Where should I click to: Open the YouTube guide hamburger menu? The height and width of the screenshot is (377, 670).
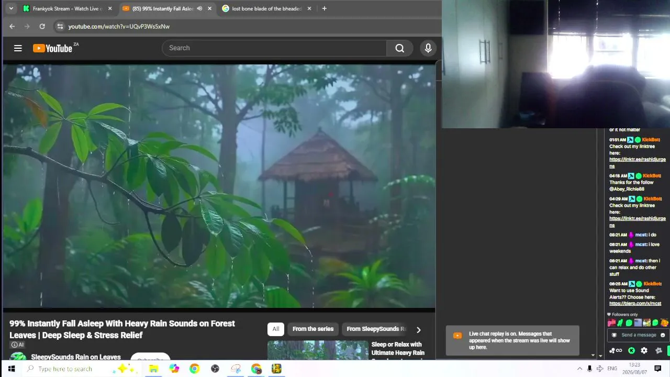18,48
